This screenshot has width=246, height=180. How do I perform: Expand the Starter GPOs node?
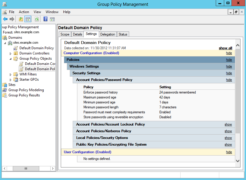pos(10,80)
